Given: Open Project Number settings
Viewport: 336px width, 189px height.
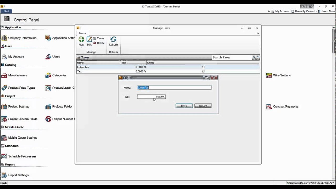Looking at the screenshot, I should pyautogui.click(x=60, y=119).
